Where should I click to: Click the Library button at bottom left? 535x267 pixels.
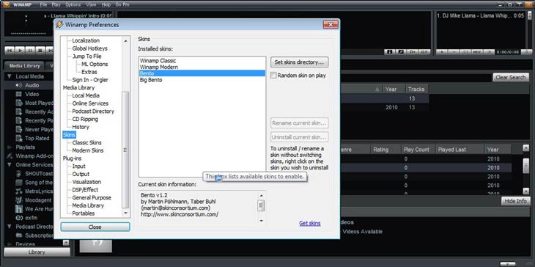(x=37, y=252)
